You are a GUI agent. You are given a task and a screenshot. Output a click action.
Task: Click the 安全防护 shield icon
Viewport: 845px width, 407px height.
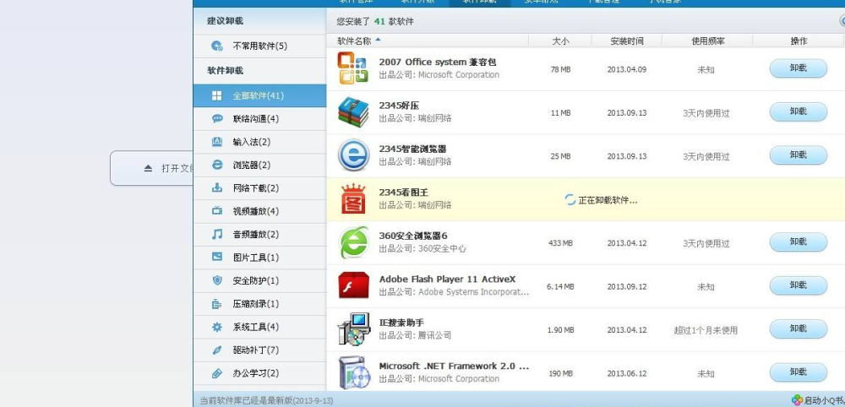point(217,280)
